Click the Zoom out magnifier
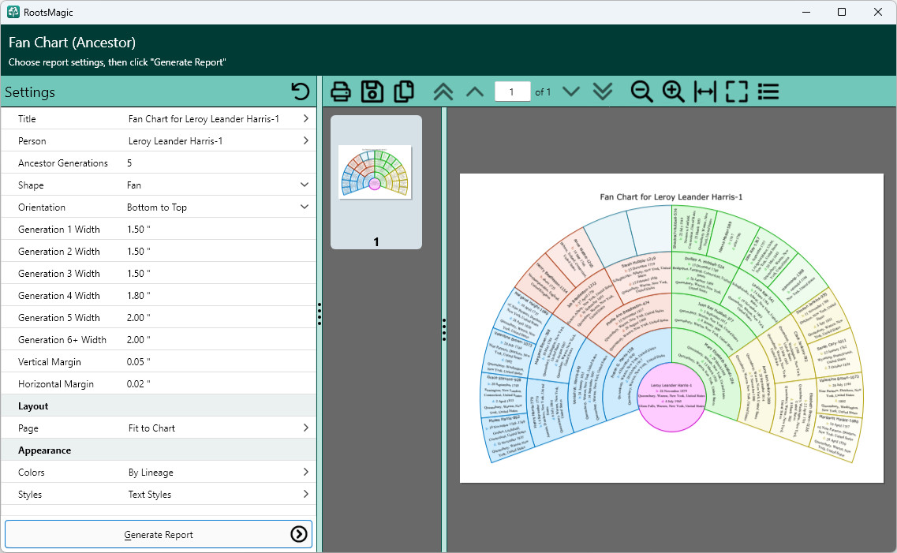 tap(641, 92)
